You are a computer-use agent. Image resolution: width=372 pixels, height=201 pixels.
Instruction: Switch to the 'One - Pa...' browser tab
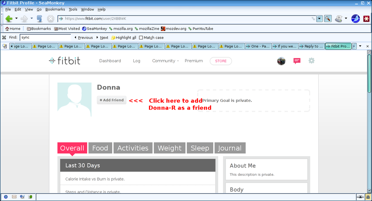click(258, 46)
